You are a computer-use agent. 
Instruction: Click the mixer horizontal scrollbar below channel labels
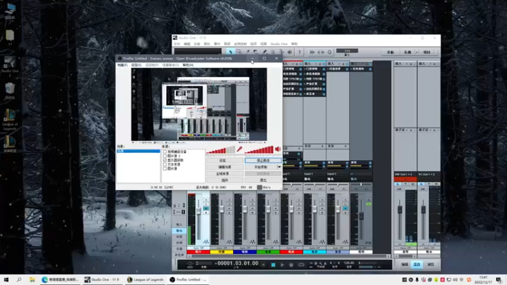pyautogui.click(x=289, y=256)
